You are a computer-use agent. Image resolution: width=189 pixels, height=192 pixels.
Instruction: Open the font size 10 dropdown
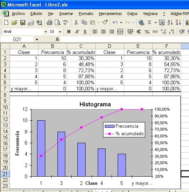pos(60,32)
